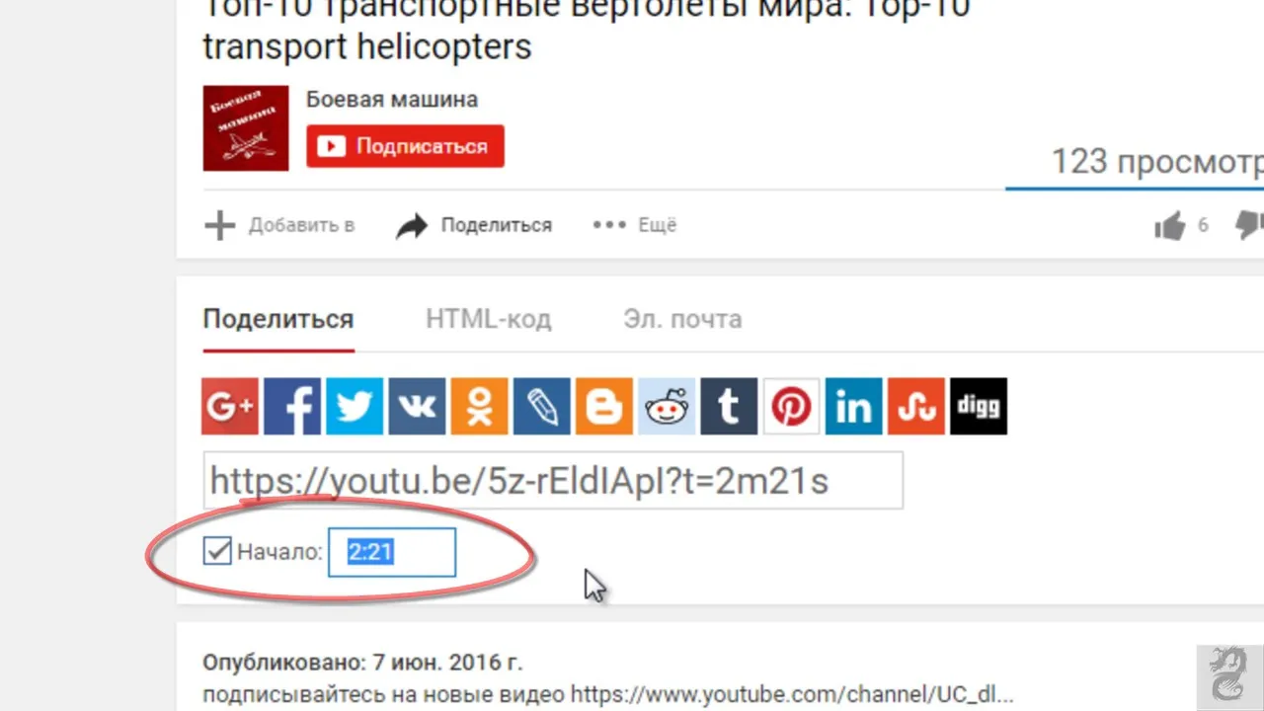This screenshot has width=1264, height=711.
Task: Share the video on Twitter
Action: pyautogui.click(x=355, y=406)
